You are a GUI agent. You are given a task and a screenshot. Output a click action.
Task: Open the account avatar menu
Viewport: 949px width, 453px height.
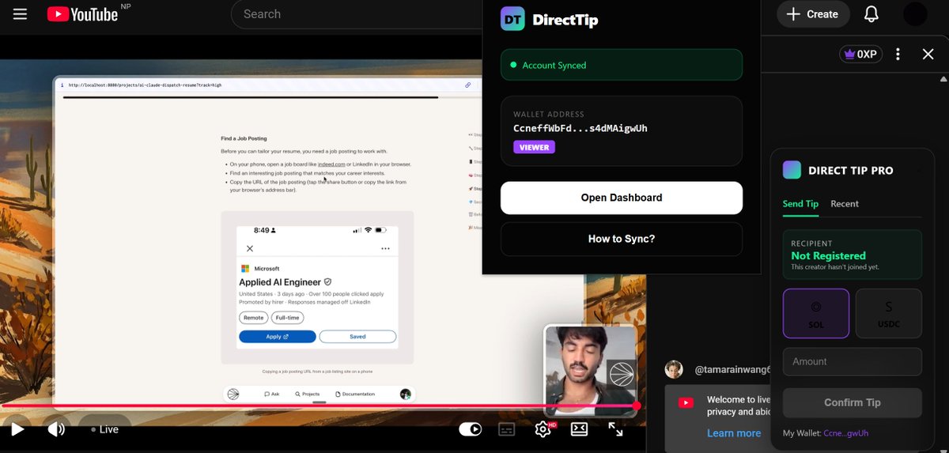(915, 14)
